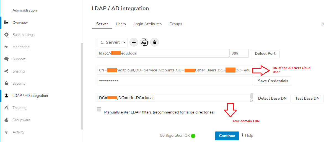Click the Security padlock icon

click(x=6, y=84)
